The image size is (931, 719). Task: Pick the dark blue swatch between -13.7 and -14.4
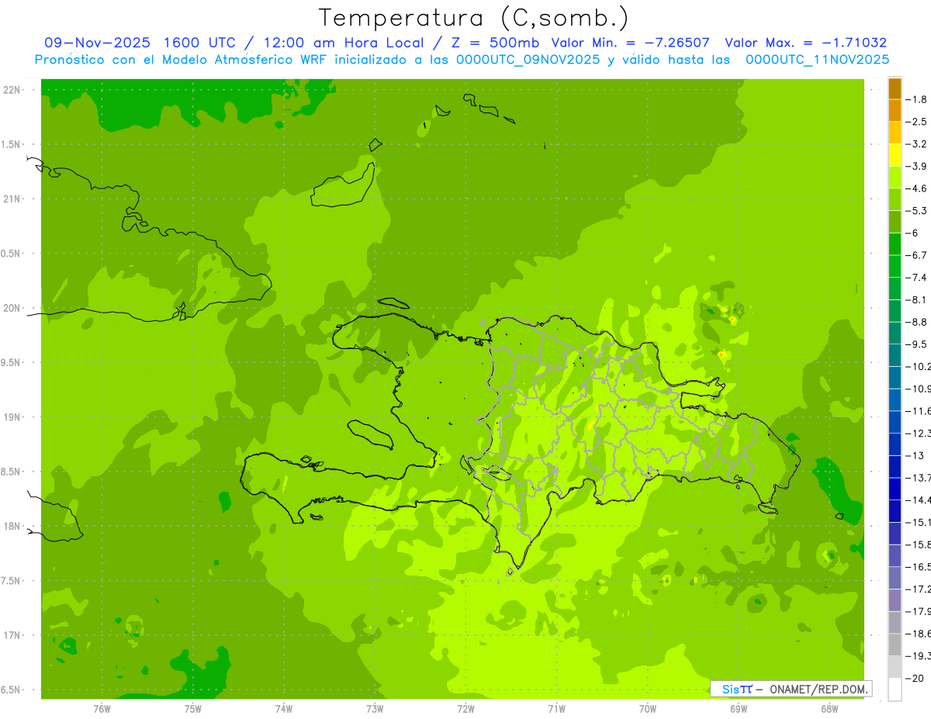click(895, 489)
